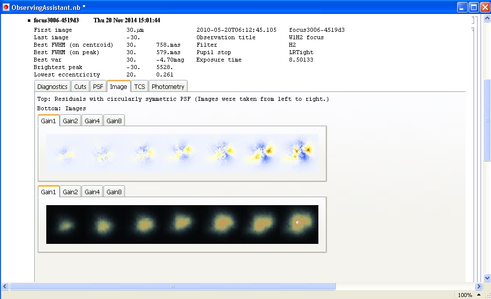Click the 100% zoom value

[x=465, y=295]
